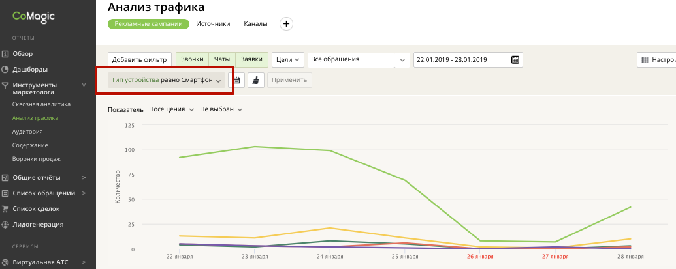This screenshot has width=676, height=269.
Task: Toggle the Звонки filter button
Action: (192, 60)
